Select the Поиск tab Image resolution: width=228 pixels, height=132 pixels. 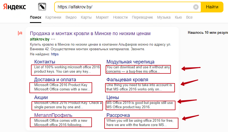(36, 17)
